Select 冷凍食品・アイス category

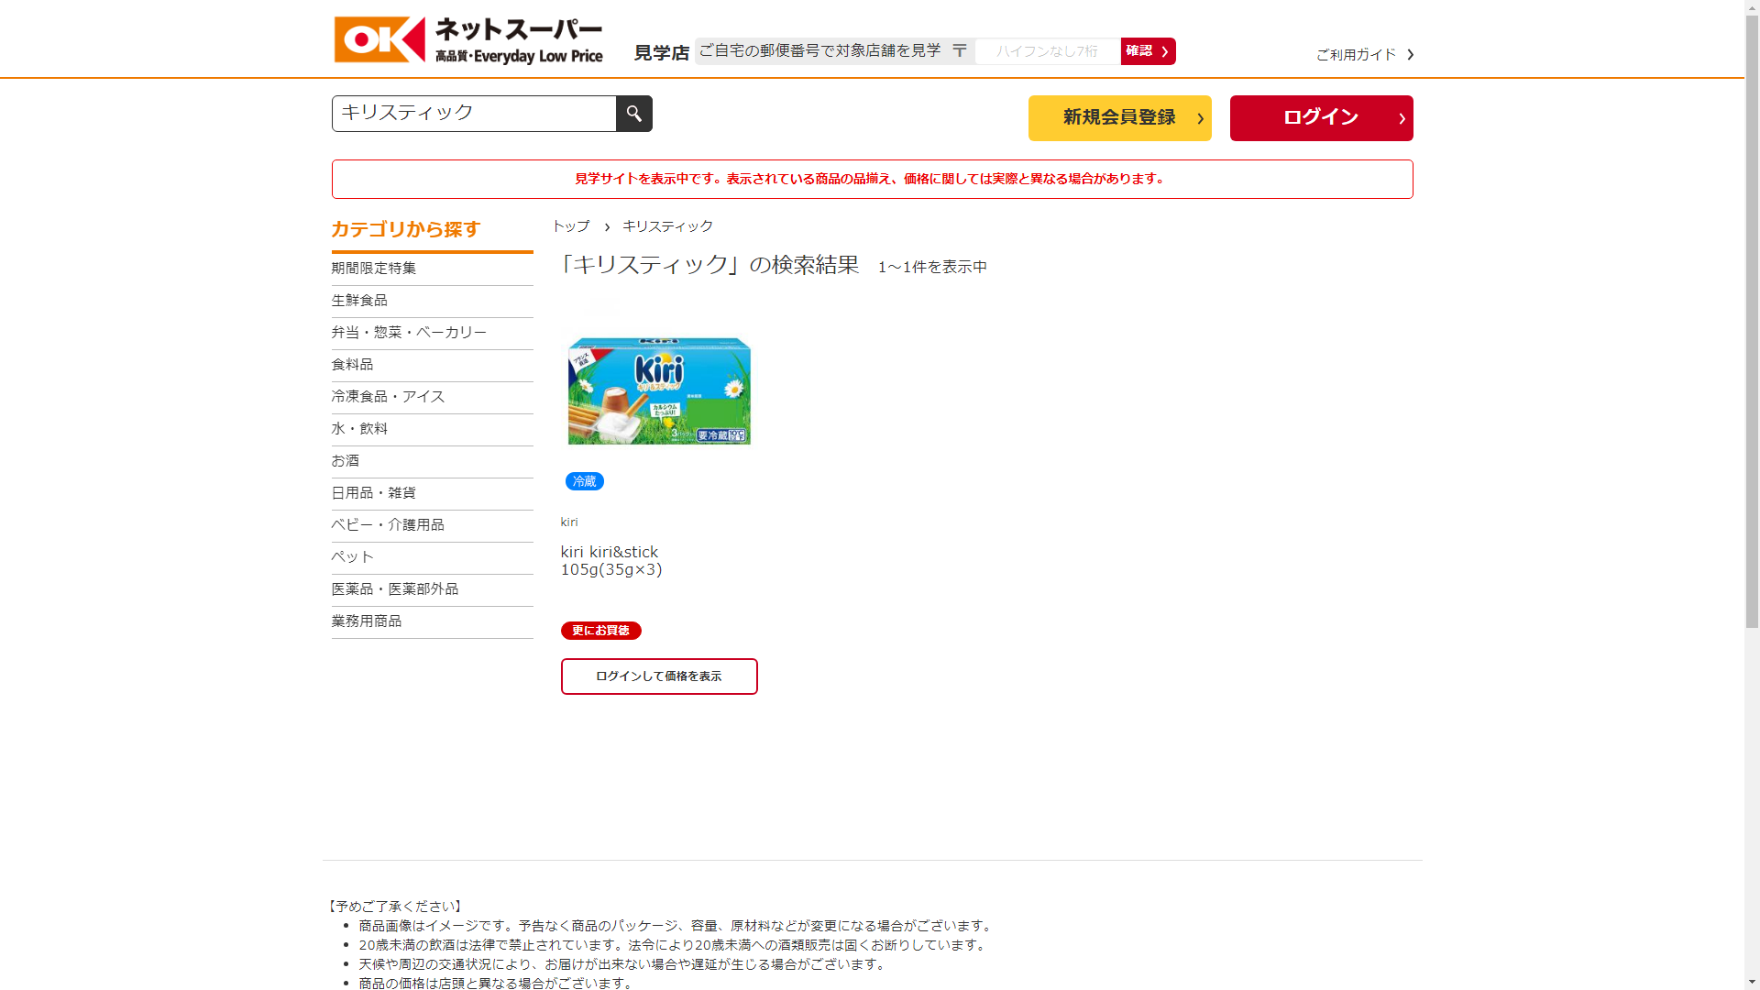click(x=388, y=397)
